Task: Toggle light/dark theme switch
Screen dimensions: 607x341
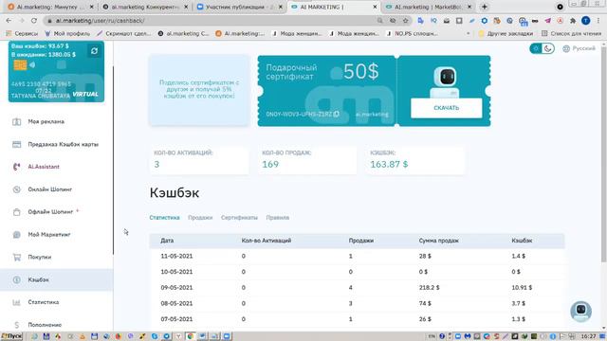Action: click(x=542, y=48)
